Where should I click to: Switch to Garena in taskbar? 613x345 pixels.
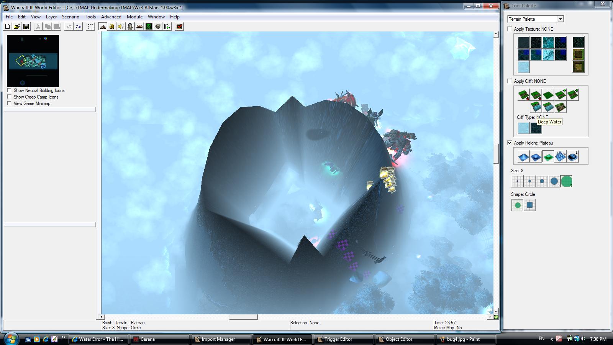click(x=159, y=339)
